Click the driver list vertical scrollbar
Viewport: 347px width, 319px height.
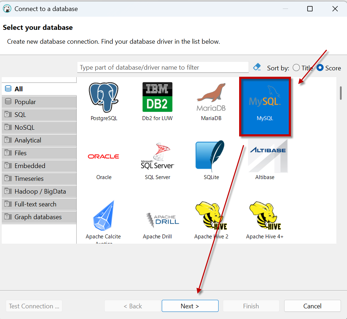[341, 93]
